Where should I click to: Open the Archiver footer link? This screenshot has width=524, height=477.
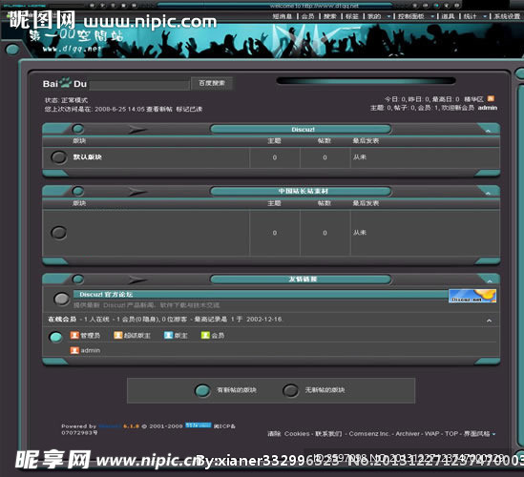408,433
